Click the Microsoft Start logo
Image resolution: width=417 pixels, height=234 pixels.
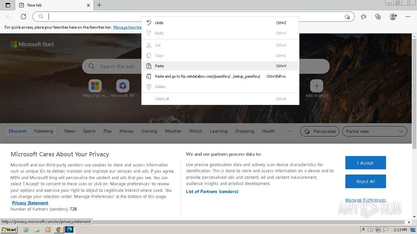tap(32, 44)
